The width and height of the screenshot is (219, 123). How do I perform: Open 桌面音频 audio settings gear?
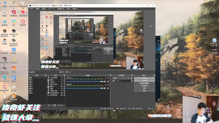[108, 88]
